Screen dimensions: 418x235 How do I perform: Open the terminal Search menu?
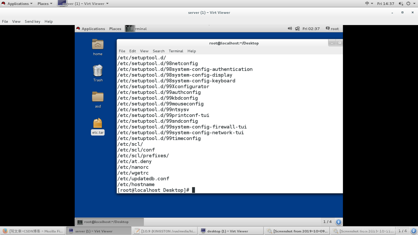coord(159,51)
